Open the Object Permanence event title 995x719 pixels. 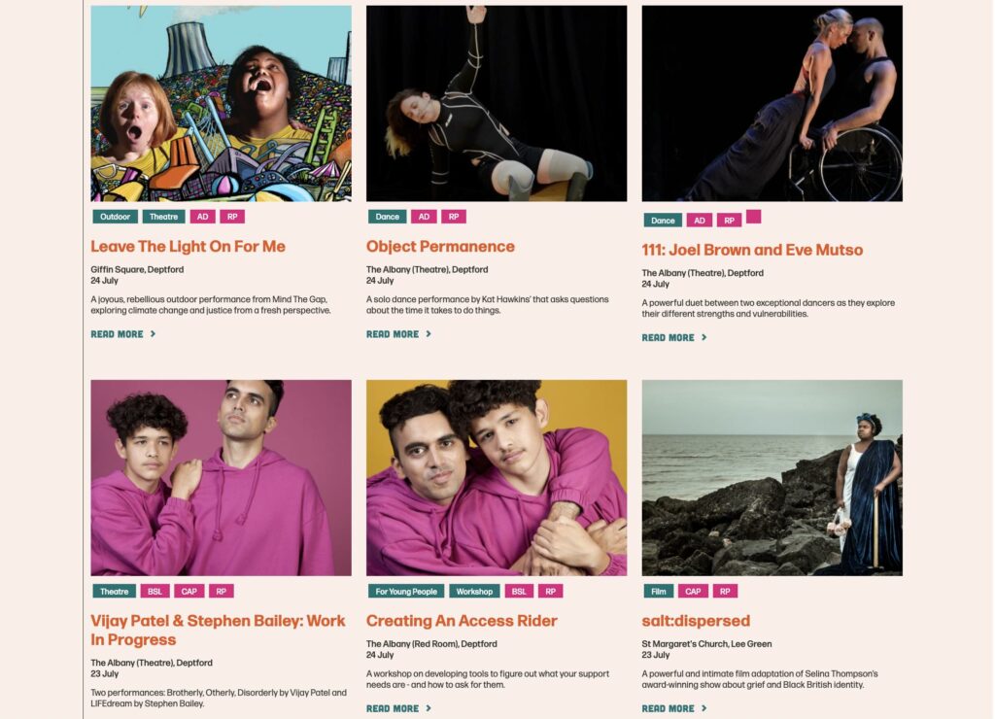pyautogui.click(x=440, y=246)
